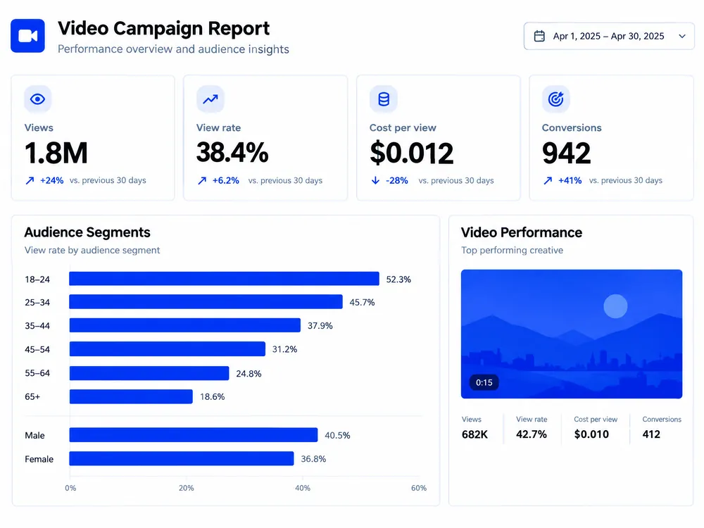Select the 38.4% view rate value
The height and width of the screenshot is (528, 704).
pyautogui.click(x=232, y=153)
